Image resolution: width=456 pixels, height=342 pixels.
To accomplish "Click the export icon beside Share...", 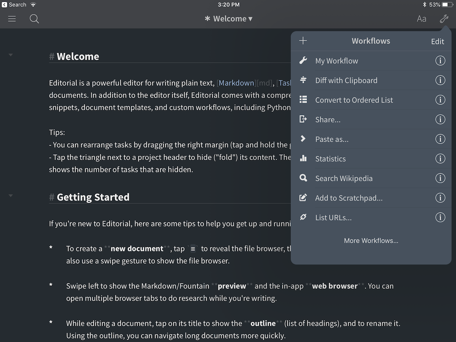I will tap(303, 119).
